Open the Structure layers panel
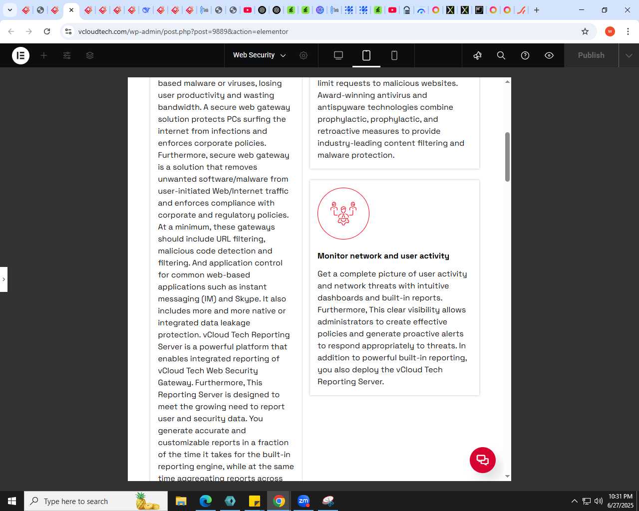Screen dimensions: 639x511 coord(90,55)
